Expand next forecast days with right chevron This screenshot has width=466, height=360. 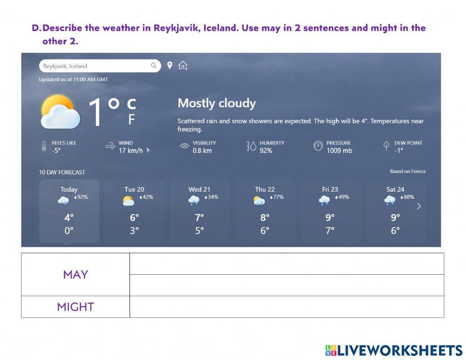click(419, 206)
